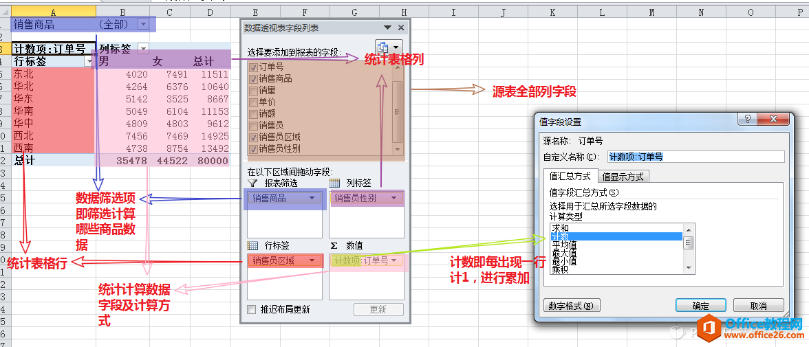Click the 行标签 area grid icon
Viewport: 809px width, 347px height.
252,246
